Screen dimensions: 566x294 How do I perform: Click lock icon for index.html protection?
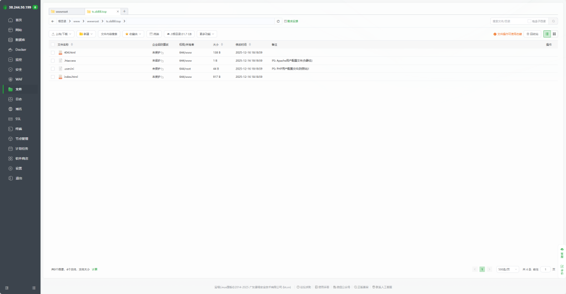[x=163, y=77]
